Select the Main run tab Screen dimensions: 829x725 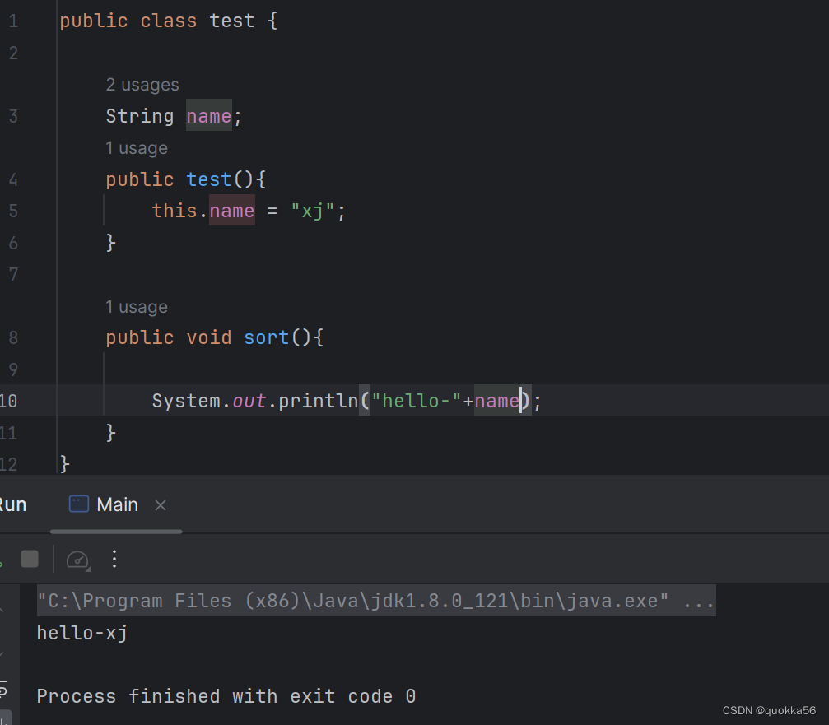click(x=117, y=504)
